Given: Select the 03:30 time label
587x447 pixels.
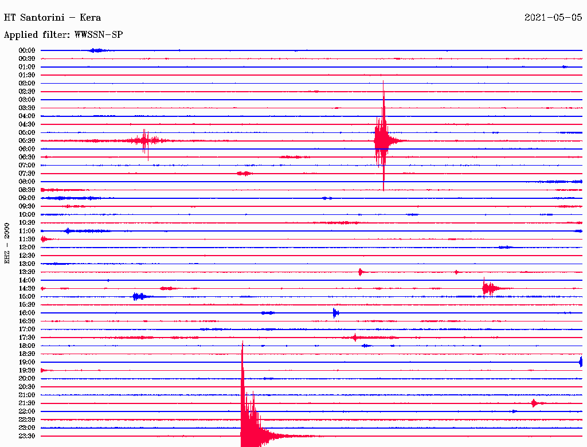Looking at the screenshot, I should coord(27,108).
